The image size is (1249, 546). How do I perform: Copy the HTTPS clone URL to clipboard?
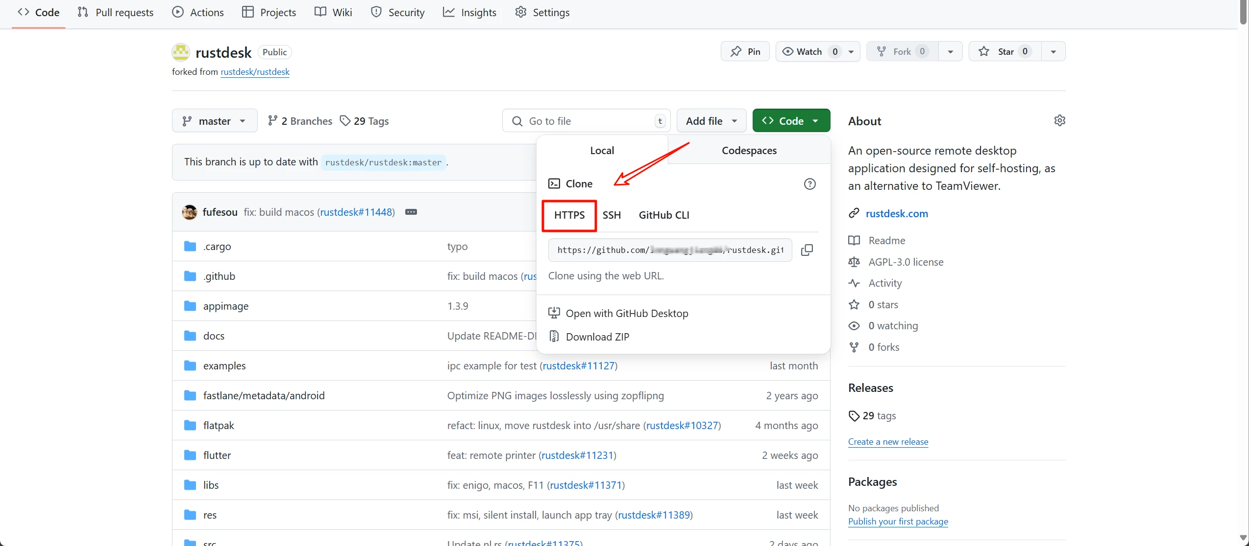point(807,250)
